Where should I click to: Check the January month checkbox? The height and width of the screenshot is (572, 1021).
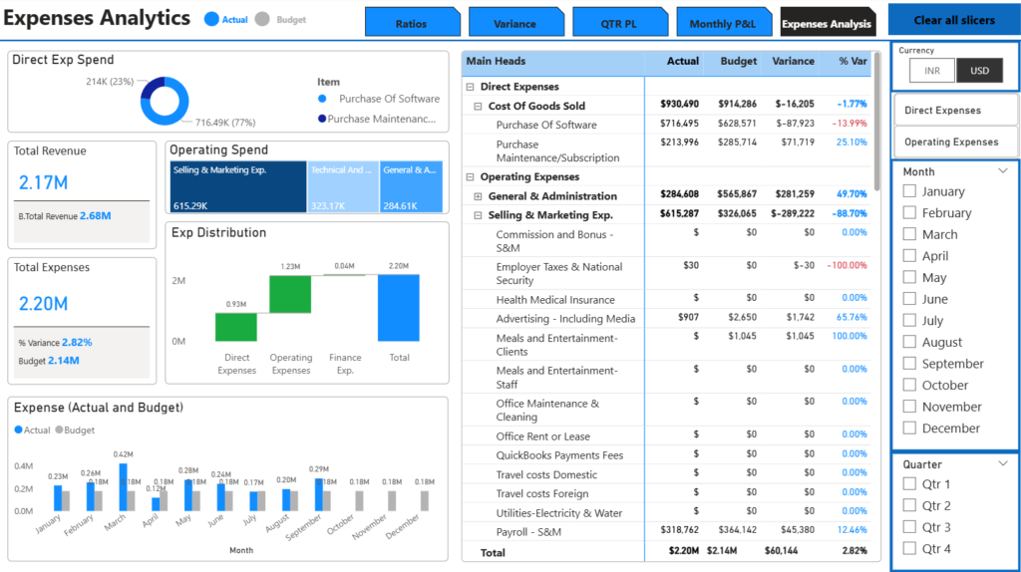[909, 191]
